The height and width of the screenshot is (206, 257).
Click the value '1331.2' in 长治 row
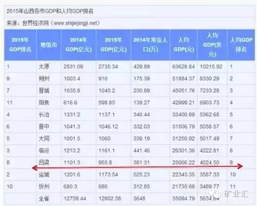[72, 114]
